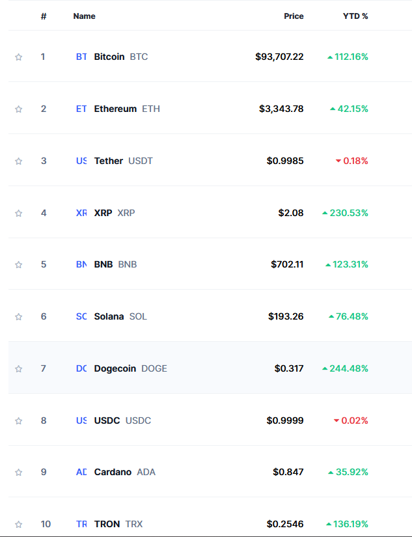Image resolution: width=412 pixels, height=537 pixels.
Task: Click Bitcoin's $93,707.22 price
Action: click(x=279, y=57)
